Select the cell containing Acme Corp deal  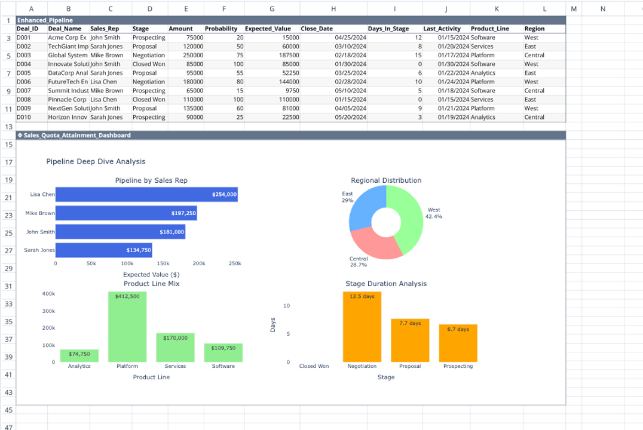click(67, 37)
